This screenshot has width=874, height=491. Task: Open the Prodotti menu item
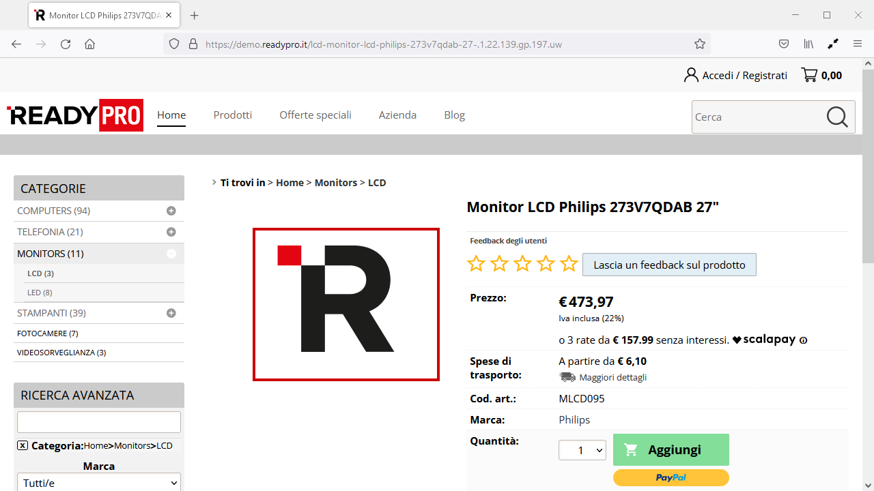[x=233, y=115]
